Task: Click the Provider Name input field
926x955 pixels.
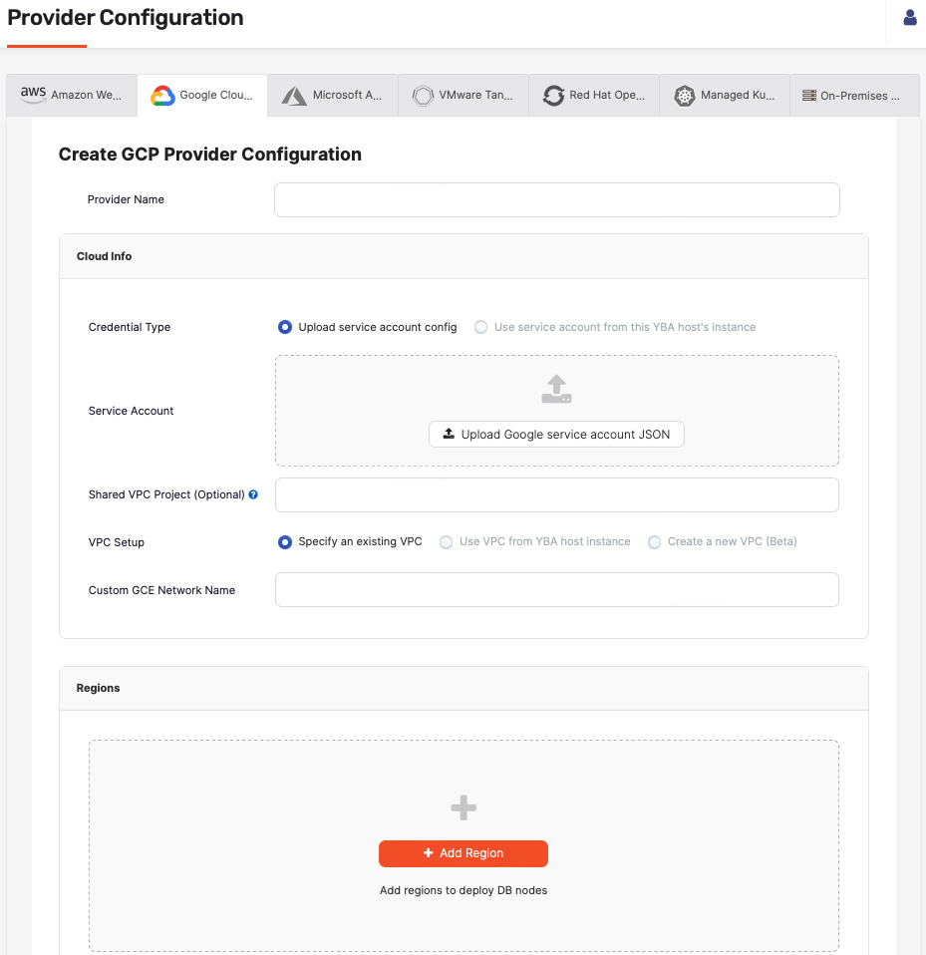Action: click(x=556, y=199)
